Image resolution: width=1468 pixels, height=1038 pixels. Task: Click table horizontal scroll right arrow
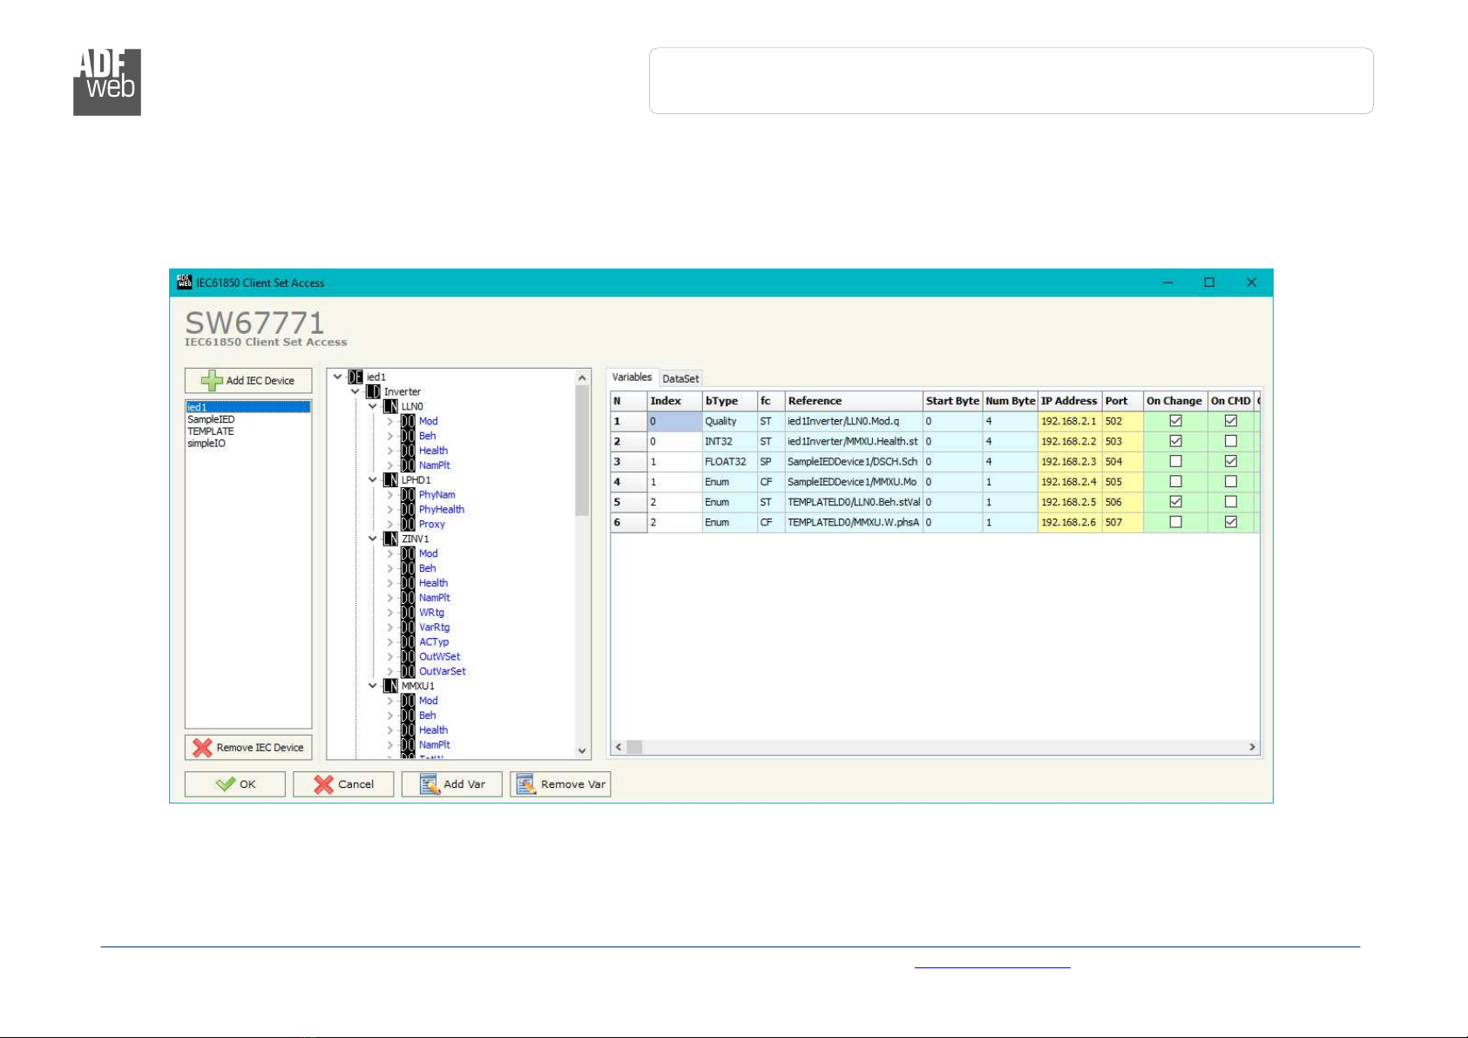tap(1252, 747)
